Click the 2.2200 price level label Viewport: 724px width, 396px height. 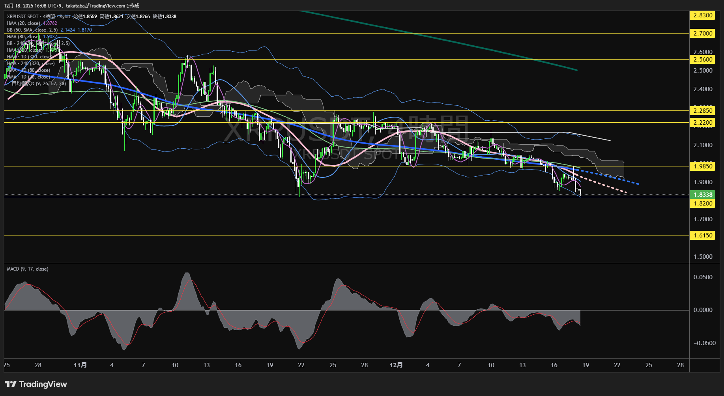(703, 123)
